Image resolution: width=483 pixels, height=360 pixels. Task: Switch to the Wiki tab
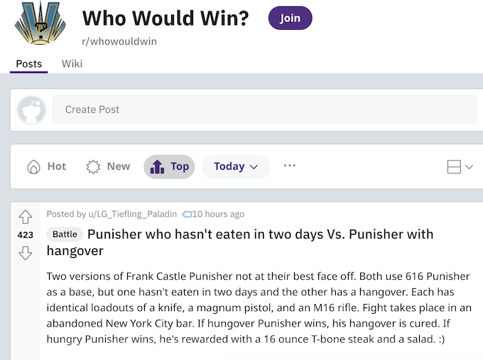[x=72, y=64]
